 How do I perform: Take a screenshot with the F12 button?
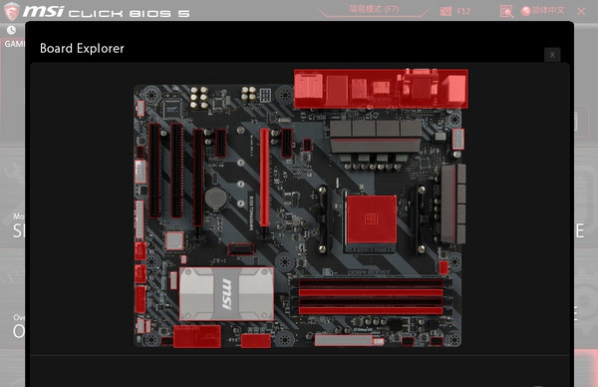455,11
